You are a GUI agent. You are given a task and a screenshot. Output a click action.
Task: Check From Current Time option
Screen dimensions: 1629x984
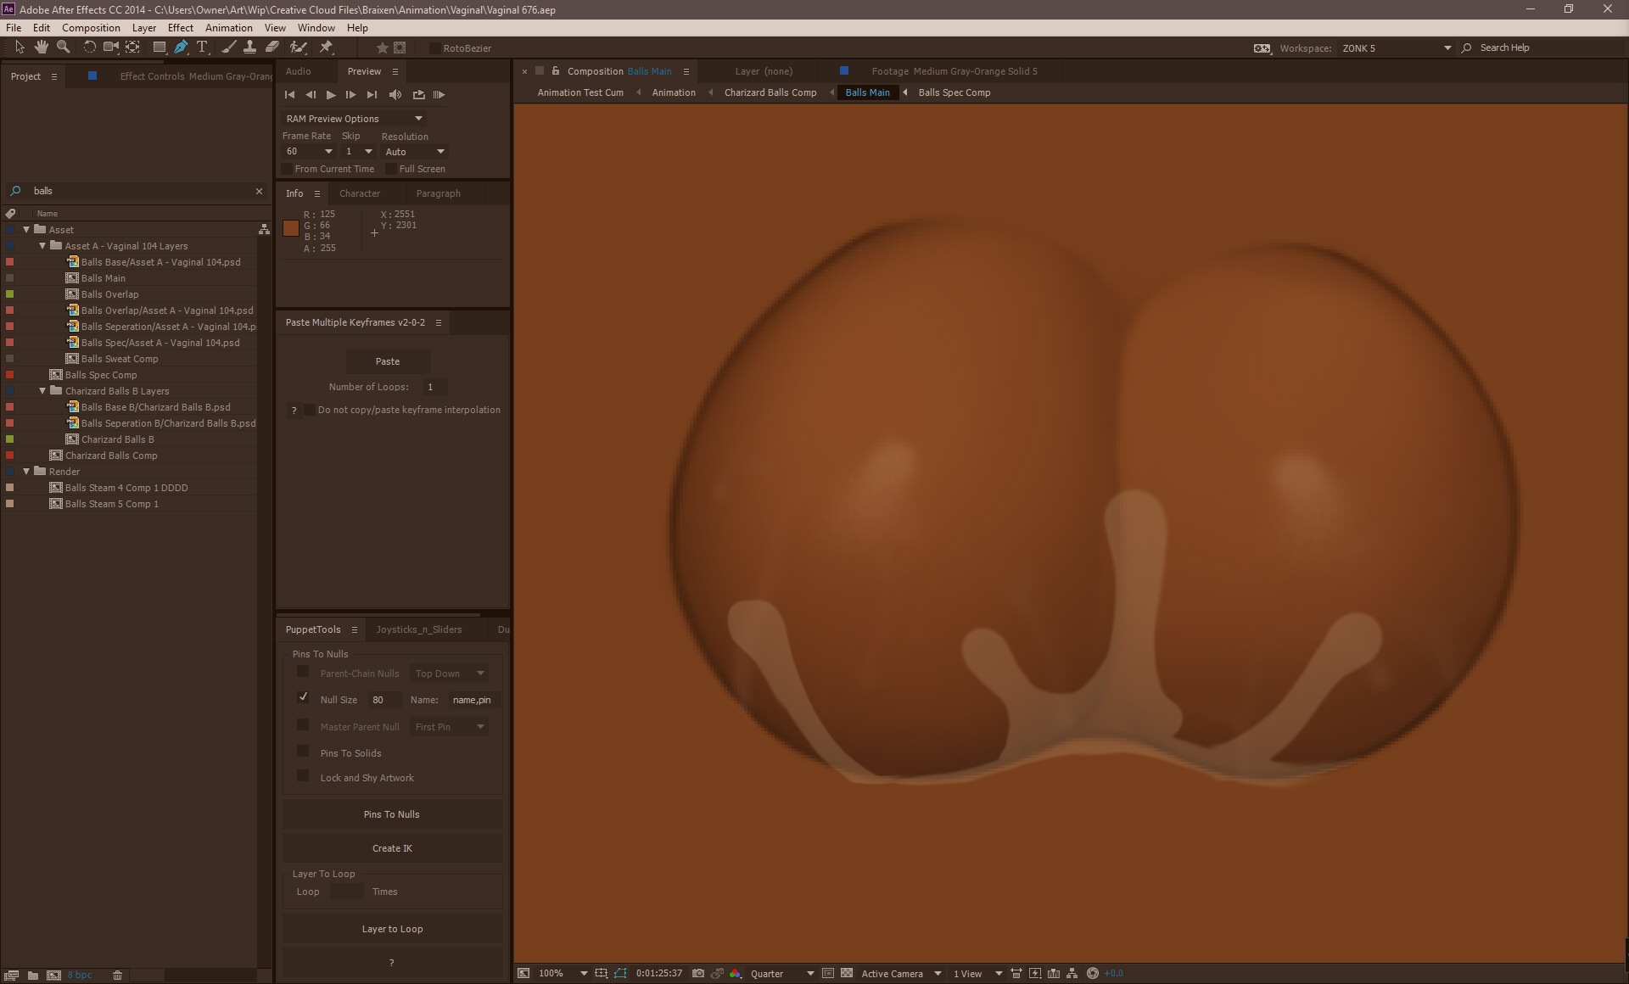click(288, 169)
